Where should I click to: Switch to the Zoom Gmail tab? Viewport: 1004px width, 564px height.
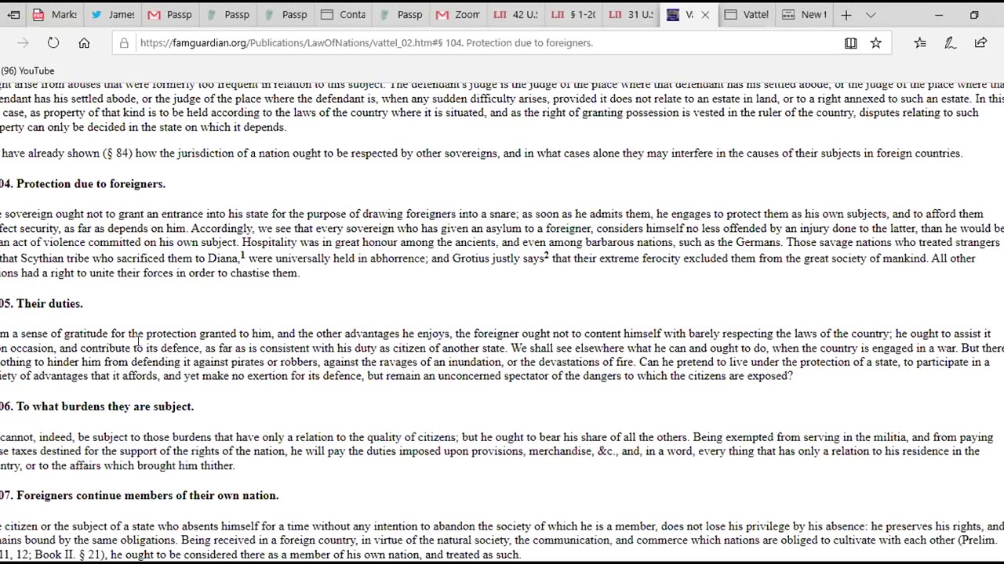click(457, 15)
